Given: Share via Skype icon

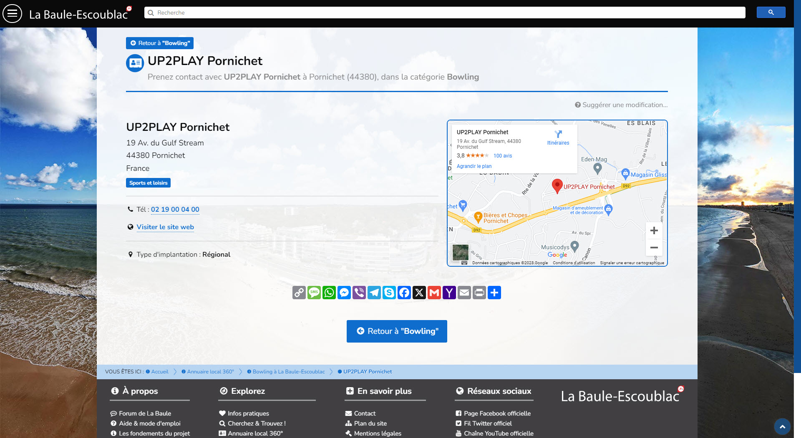Looking at the screenshot, I should tap(389, 293).
